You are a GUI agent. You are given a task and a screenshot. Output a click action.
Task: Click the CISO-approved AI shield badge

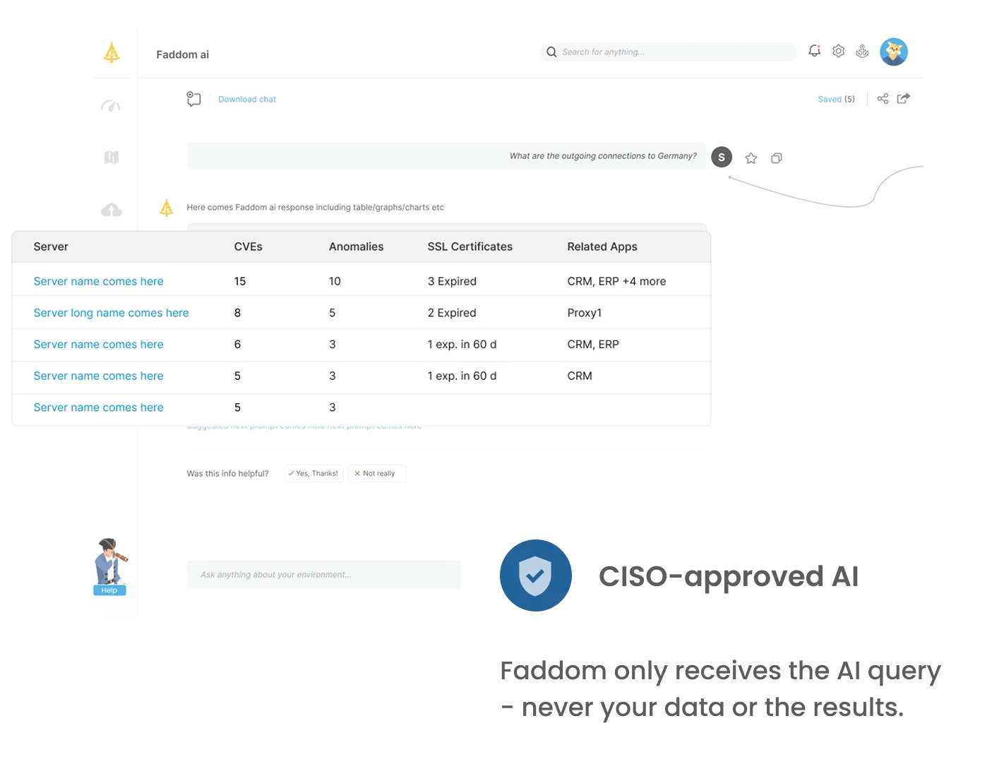pos(536,575)
